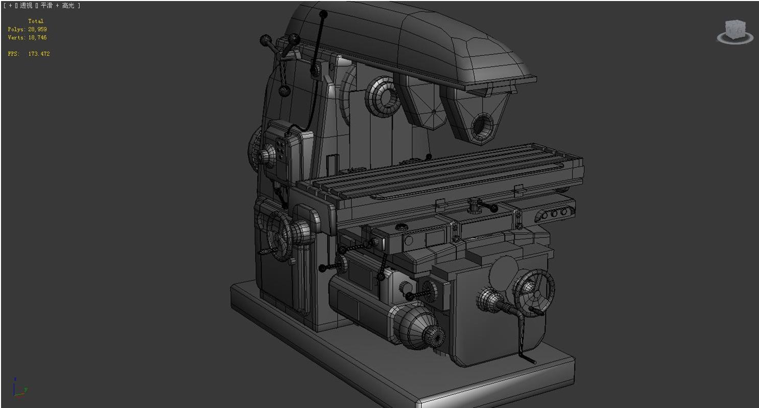The image size is (759, 408).
Task: Click the XYZ axis tripod gizmo
Action: coord(19,389)
